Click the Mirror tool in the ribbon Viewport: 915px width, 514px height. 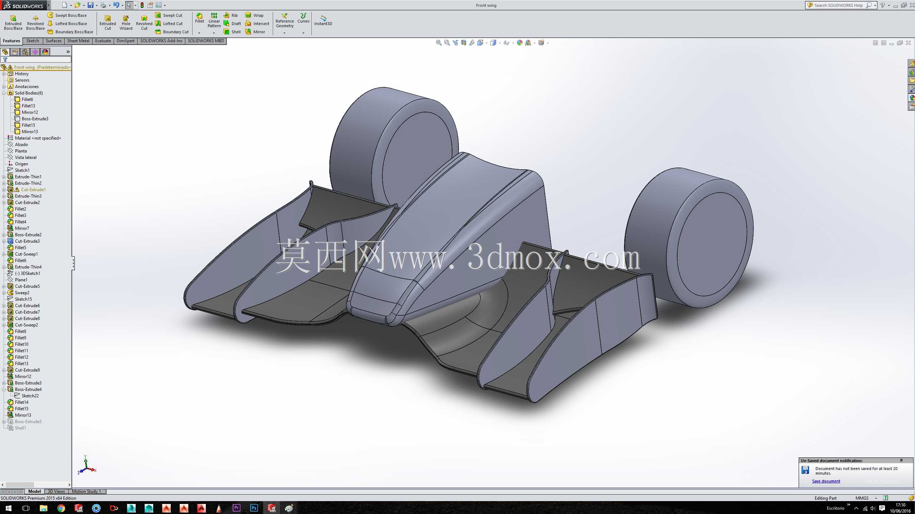point(255,32)
